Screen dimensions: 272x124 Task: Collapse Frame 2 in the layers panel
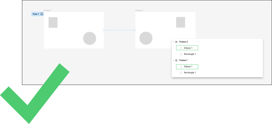(x=173, y=42)
